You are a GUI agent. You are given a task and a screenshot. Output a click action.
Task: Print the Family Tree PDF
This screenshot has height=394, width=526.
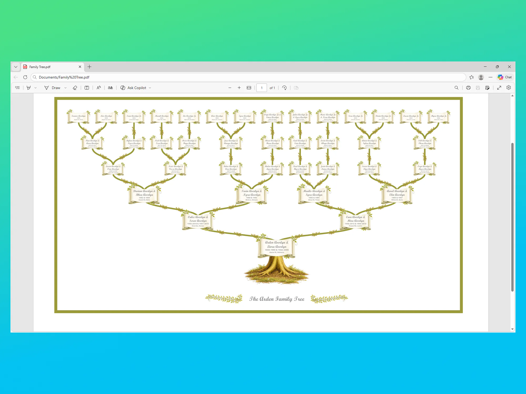(x=468, y=88)
